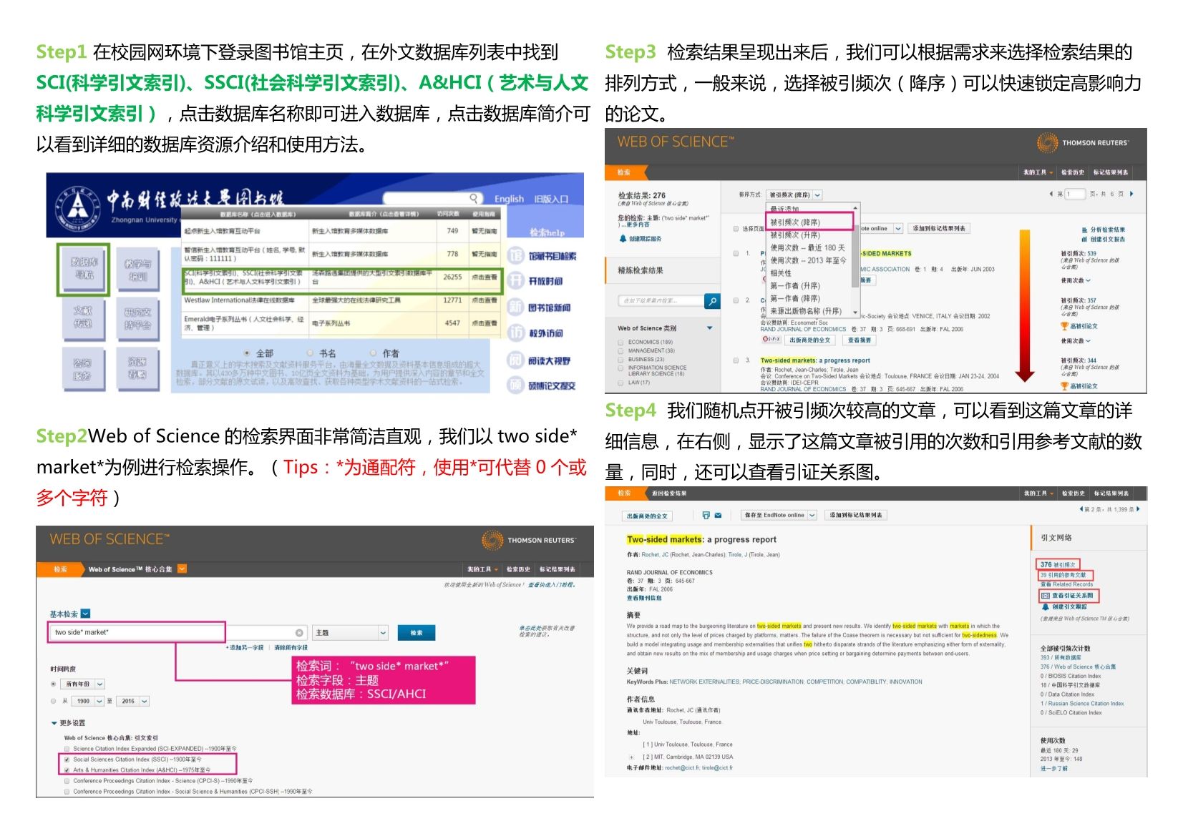This screenshot has width=1183, height=836.
Task: Click the 添加另一字段 link
Action: [245, 647]
